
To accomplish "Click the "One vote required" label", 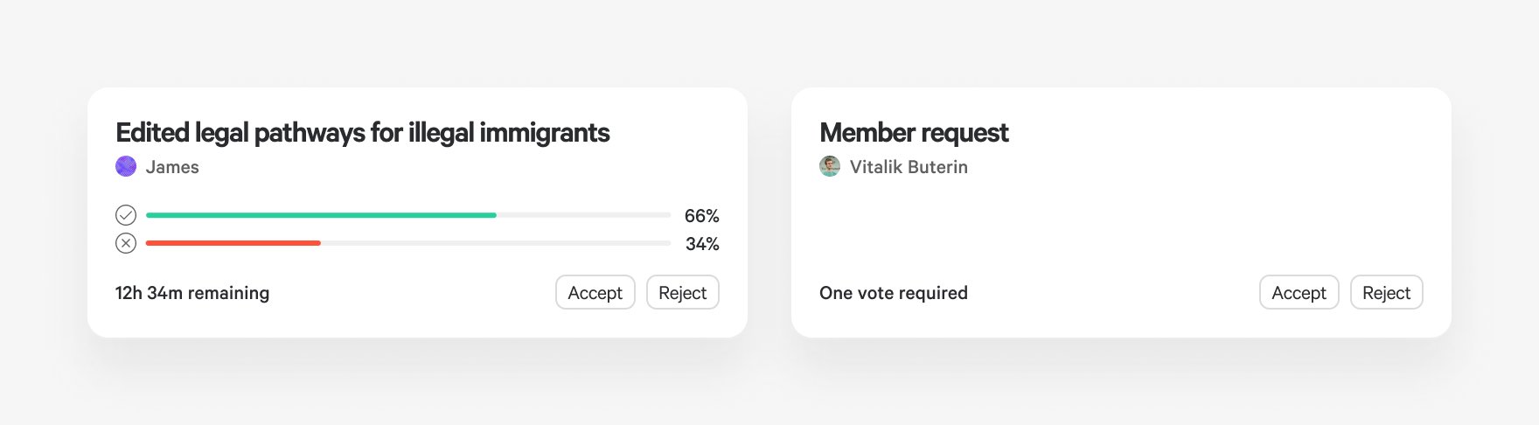I will click(x=894, y=293).
